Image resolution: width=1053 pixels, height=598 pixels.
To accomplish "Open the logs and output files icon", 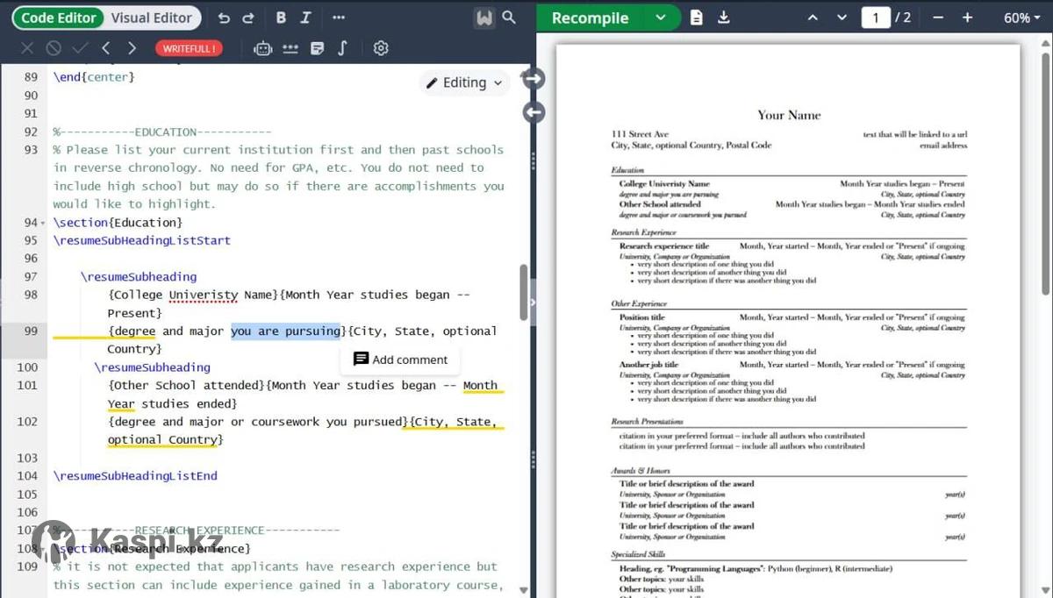I will point(697,18).
